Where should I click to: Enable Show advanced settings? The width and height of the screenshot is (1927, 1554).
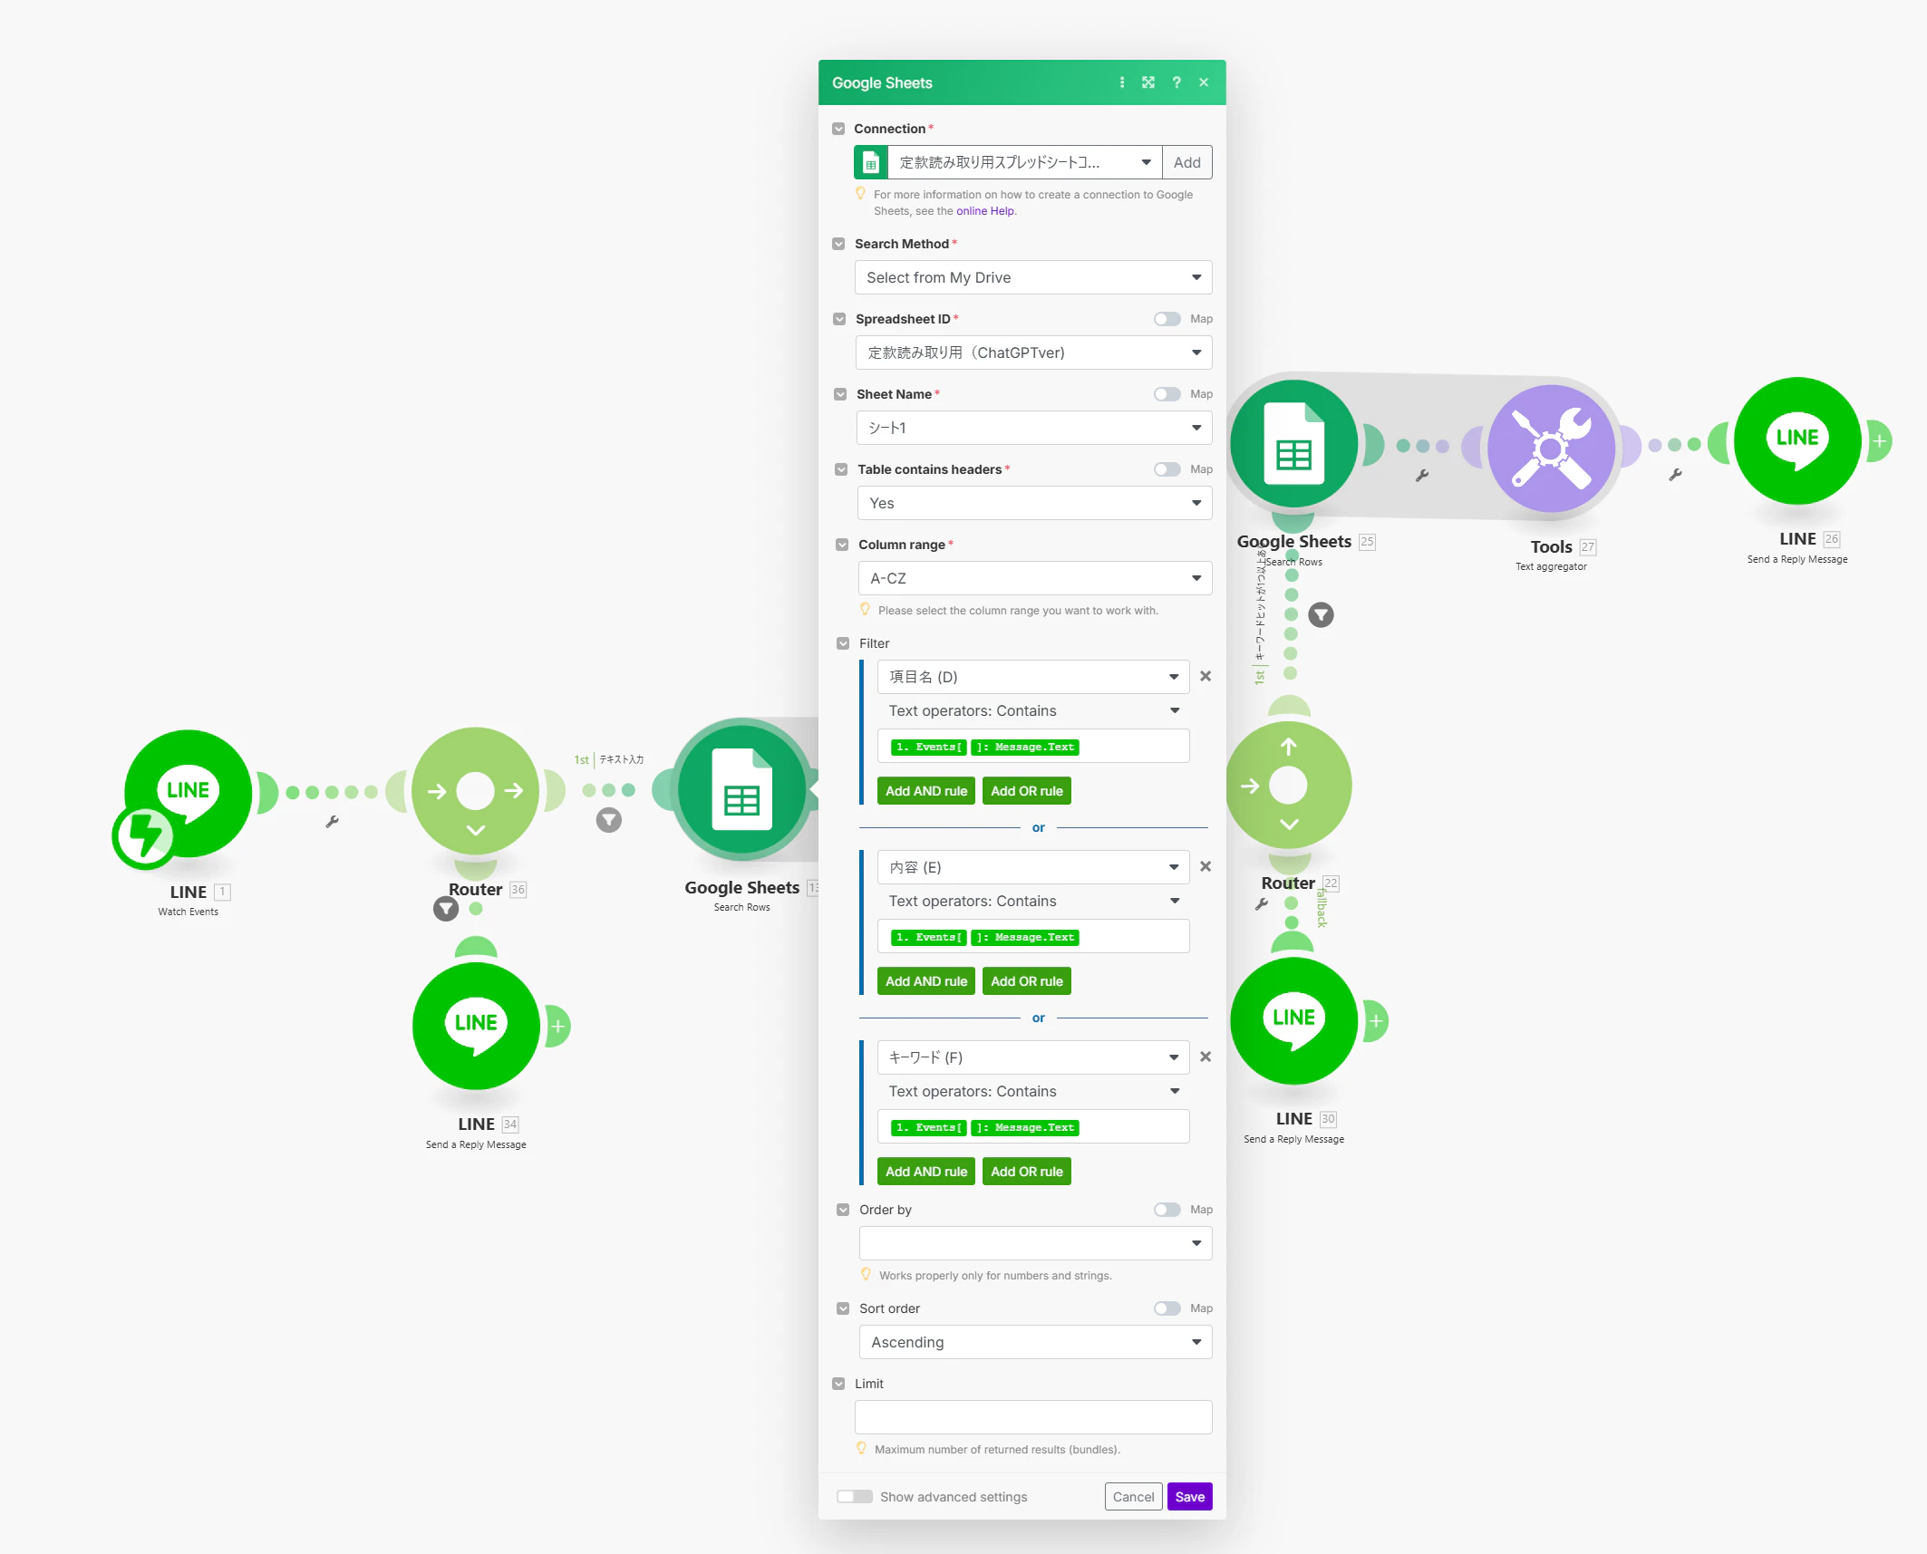point(855,1497)
